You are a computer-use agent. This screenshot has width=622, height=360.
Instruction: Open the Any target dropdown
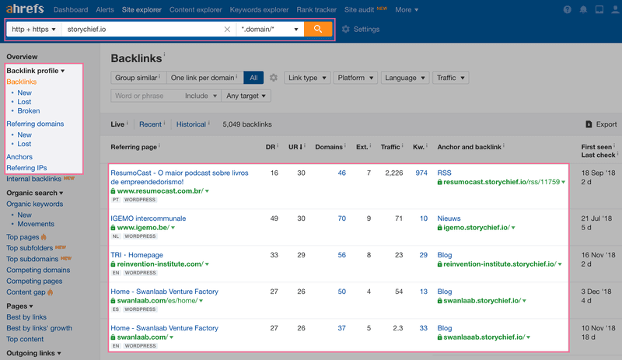(246, 96)
